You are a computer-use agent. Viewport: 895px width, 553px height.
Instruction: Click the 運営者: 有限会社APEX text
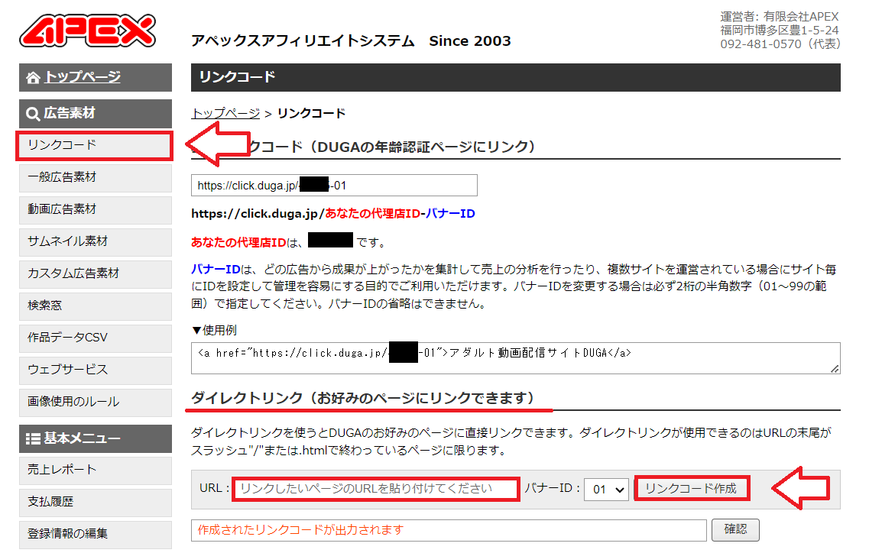780,17
